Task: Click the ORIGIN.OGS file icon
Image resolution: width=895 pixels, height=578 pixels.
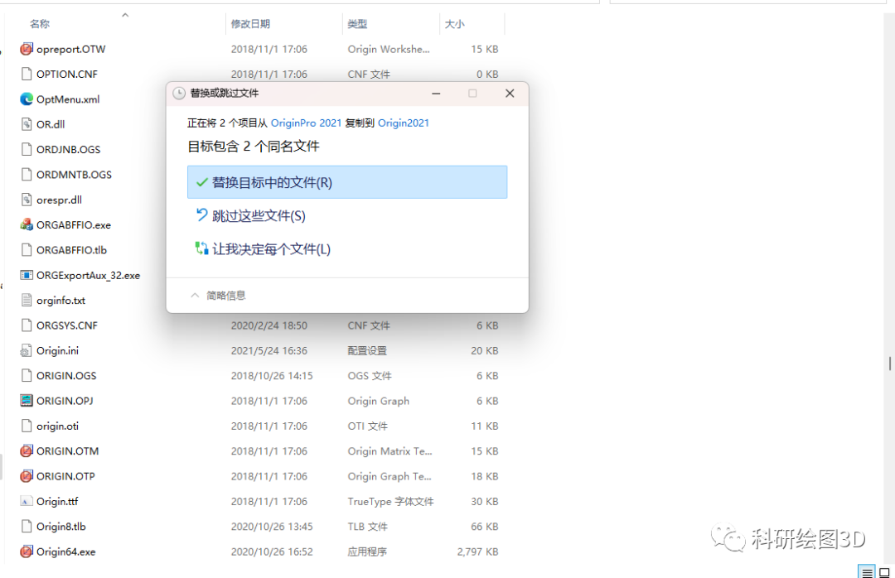Action: pos(27,375)
